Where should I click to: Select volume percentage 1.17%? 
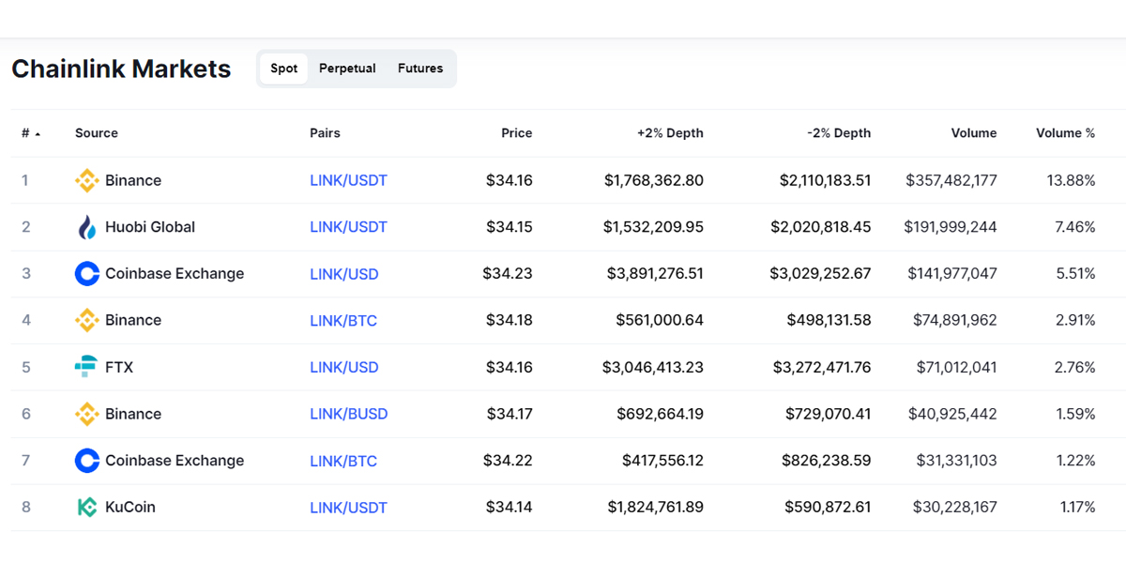pyautogui.click(x=1076, y=508)
